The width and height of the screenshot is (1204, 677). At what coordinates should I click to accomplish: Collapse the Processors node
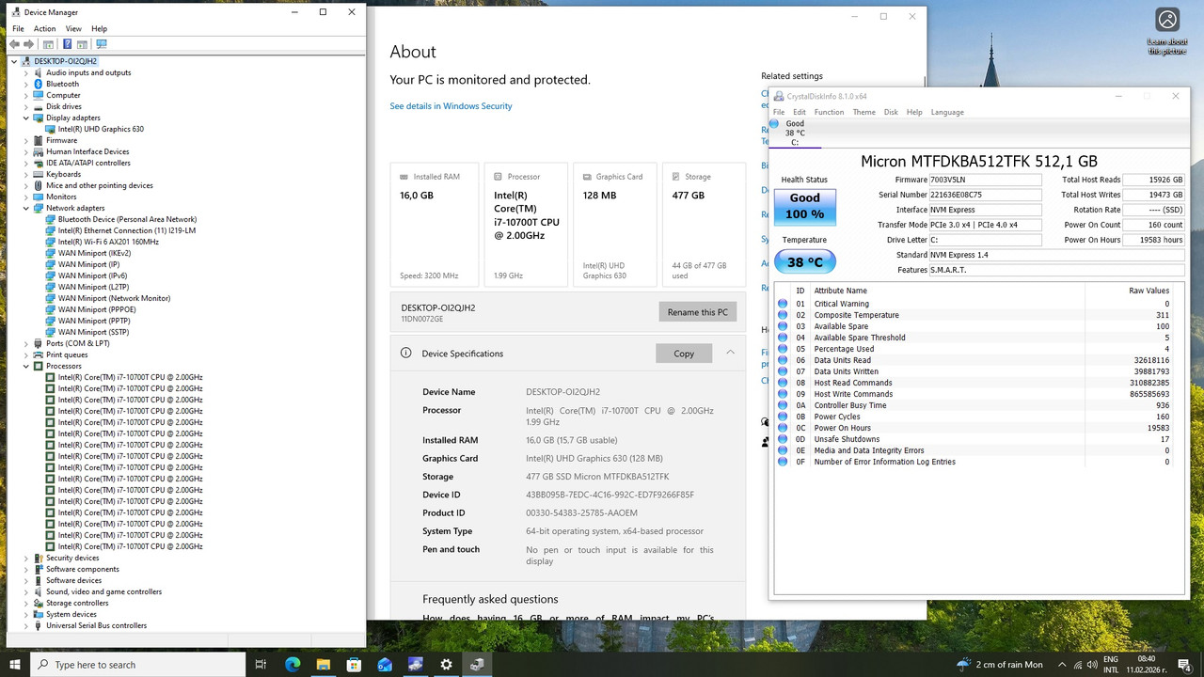(x=26, y=366)
